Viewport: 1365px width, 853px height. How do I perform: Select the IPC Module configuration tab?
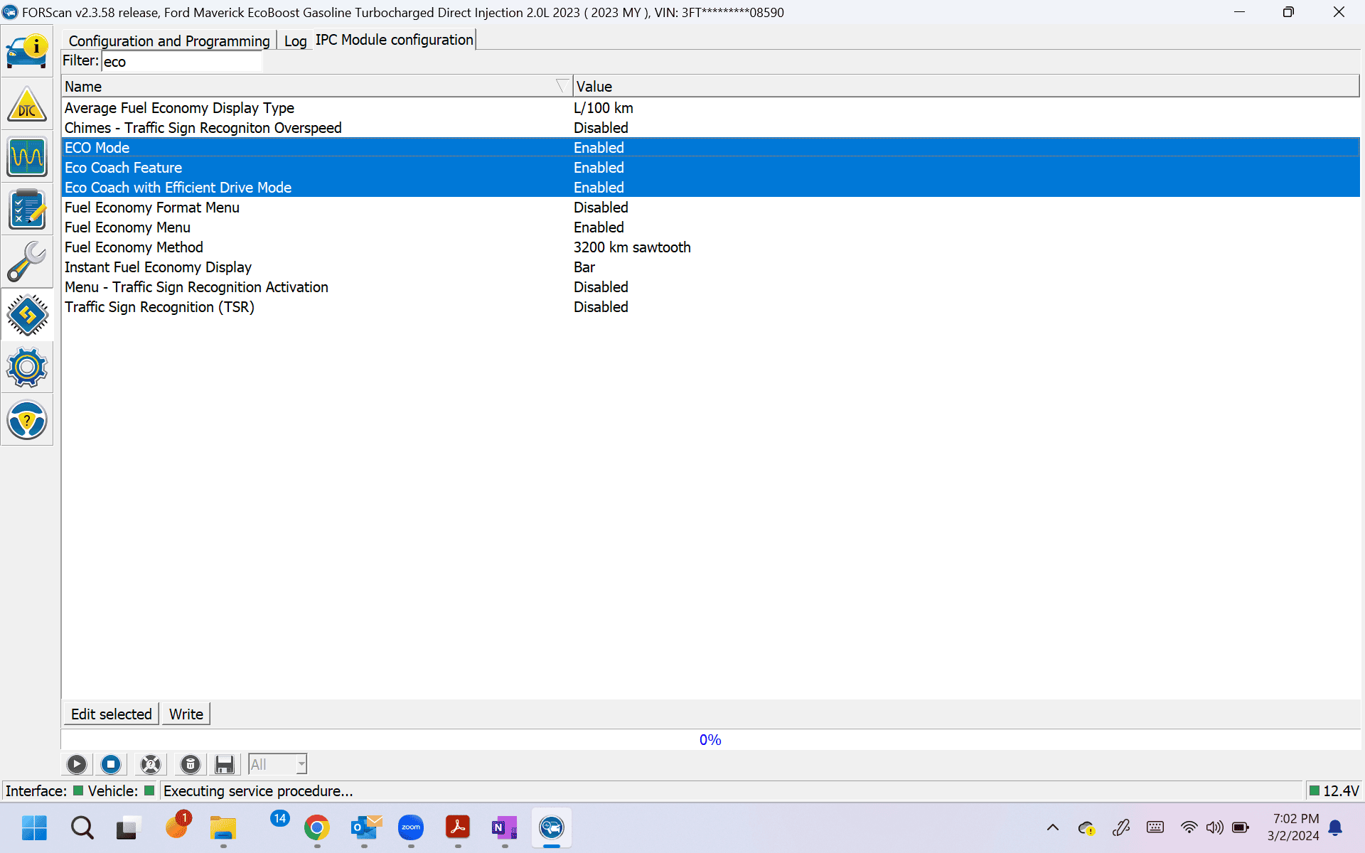[x=395, y=40]
